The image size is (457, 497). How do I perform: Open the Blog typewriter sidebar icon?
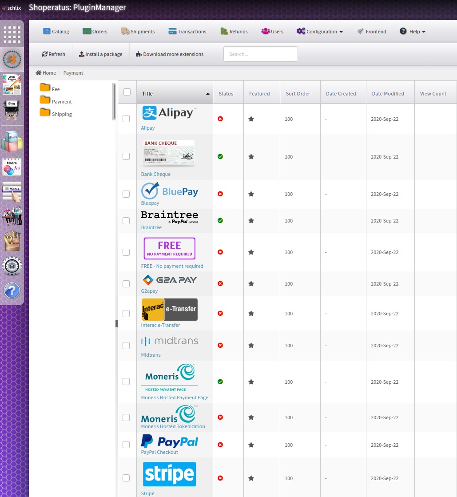click(x=12, y=110)
